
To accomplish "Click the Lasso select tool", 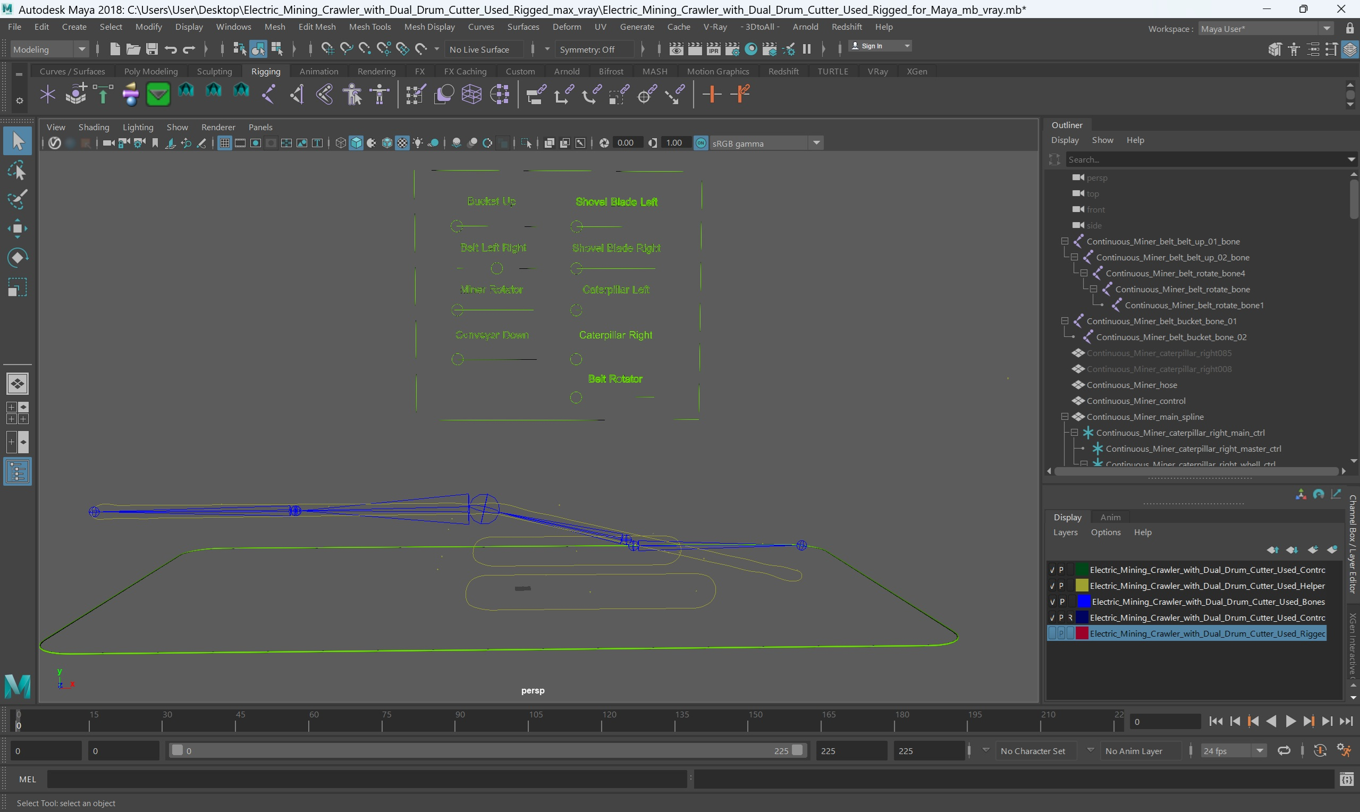I will [17, 171].
